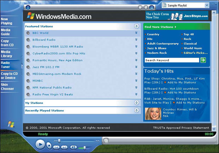Click the speaker icon beside Billboard Radio
Image resolution: width=219 pixels, height=153 pixels.
pos(28,40)
